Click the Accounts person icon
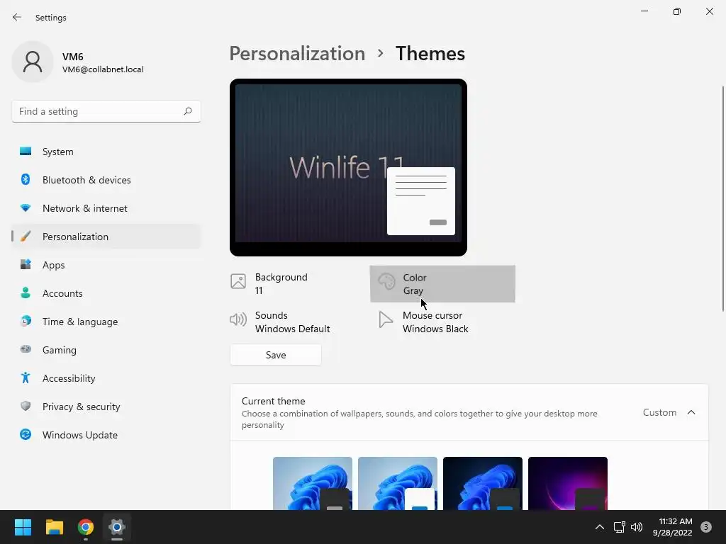 (x=26, y=293)
